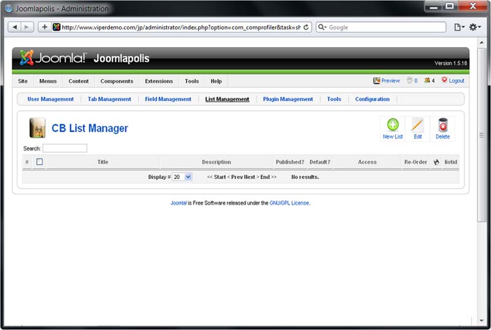This screenshot has height=330, width=491.
Task: Click the scrollbar up arrow
Action: 482,42
